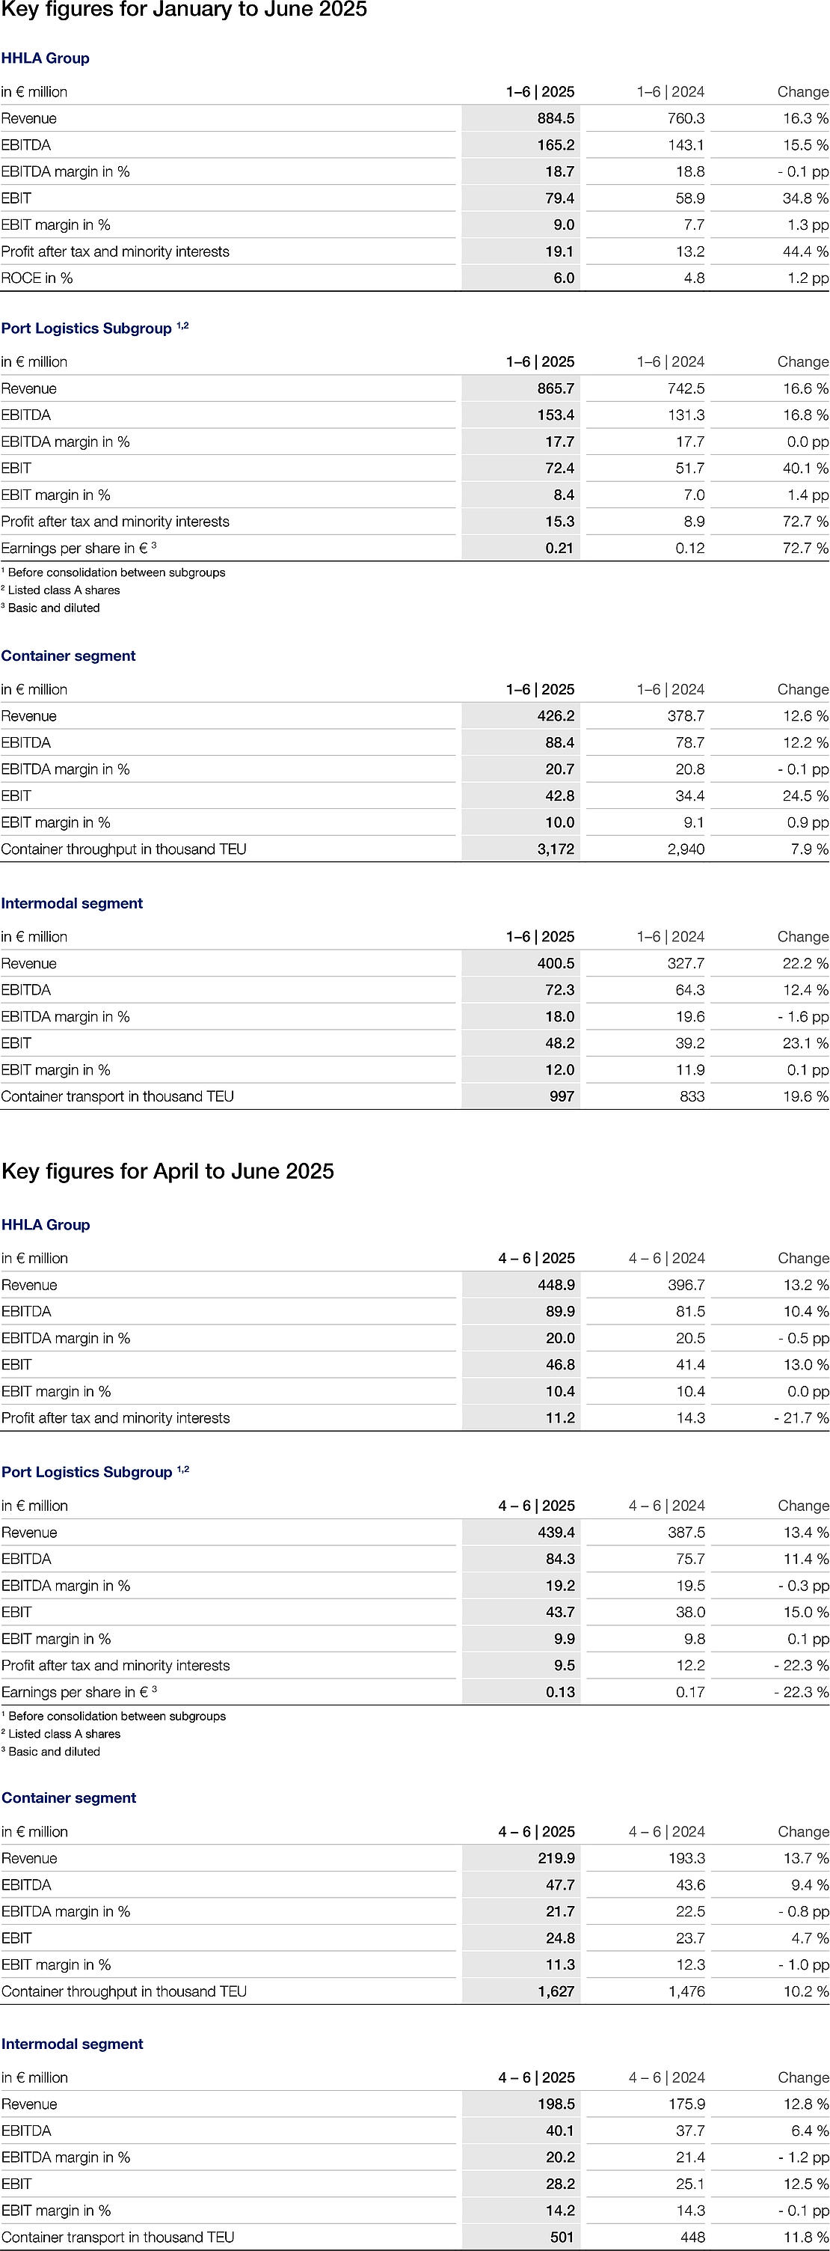
Task: Click the "Key figures for April to June 2025" heading
Action: coord(167,1172)
